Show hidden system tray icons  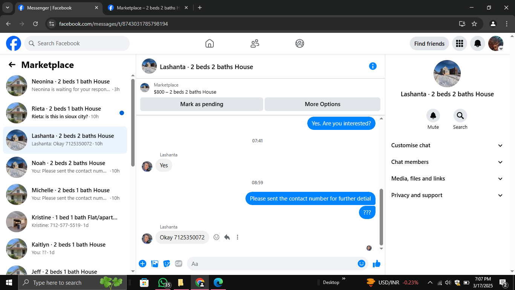(430, 282)
